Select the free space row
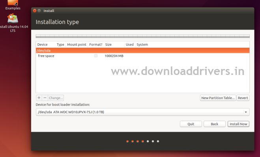This screenshot has width=260, height=157. pyautogui.click(x=142, y=56)
